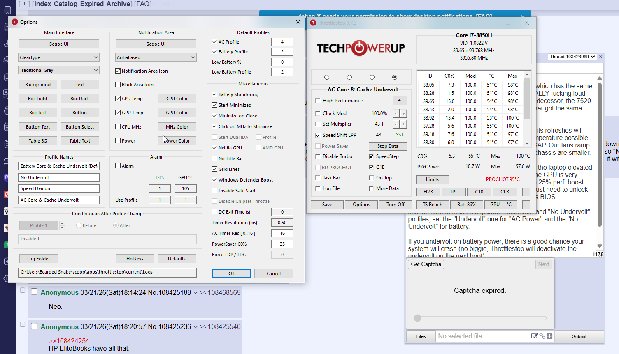Image resolution: width=619 pixels, height=354 pixels.
Task: Click the plus button next to High Performance
Action: pos(400,100)
